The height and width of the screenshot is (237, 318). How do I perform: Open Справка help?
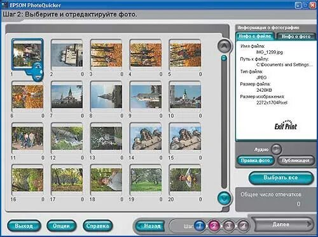pyautogui.click(x=97, y=226)
